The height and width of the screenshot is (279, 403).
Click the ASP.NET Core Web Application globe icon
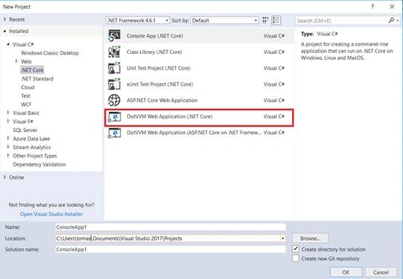pos(114,100)
